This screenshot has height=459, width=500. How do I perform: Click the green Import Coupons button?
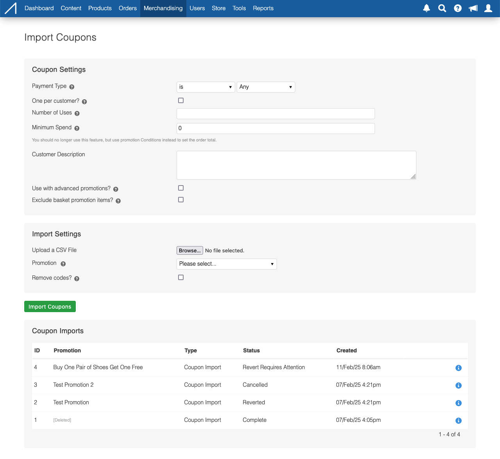pos(50,307)
